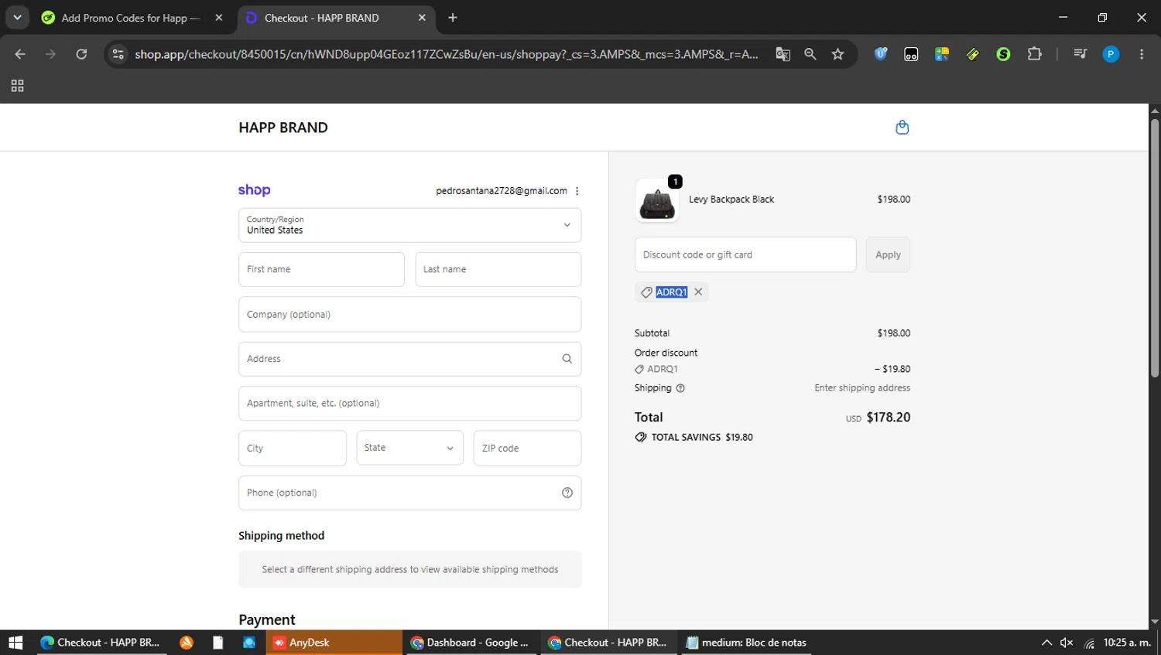The width and height of the screenshot is (1161, 655).
Task: Reload the checkout page
Action: click(81, 54)
